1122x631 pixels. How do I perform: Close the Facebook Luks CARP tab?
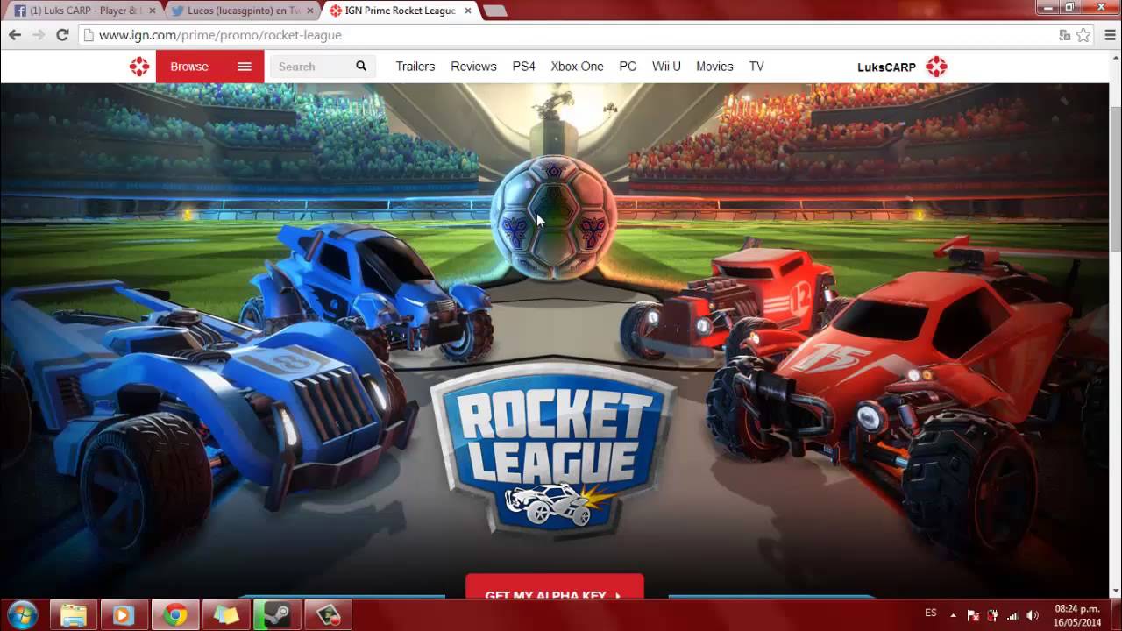point(152,11)
